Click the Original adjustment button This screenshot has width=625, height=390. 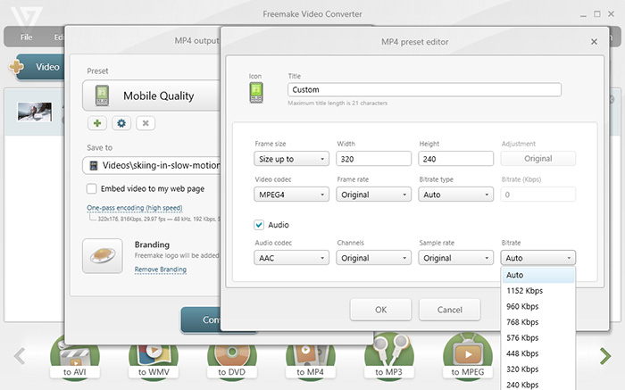click(537, 159)
